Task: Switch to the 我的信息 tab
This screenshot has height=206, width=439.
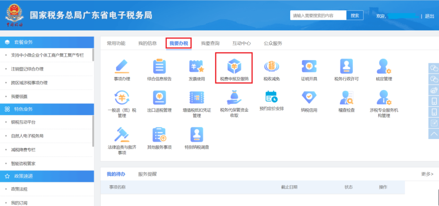Action: pyautogui.click(x=147, y=43)
